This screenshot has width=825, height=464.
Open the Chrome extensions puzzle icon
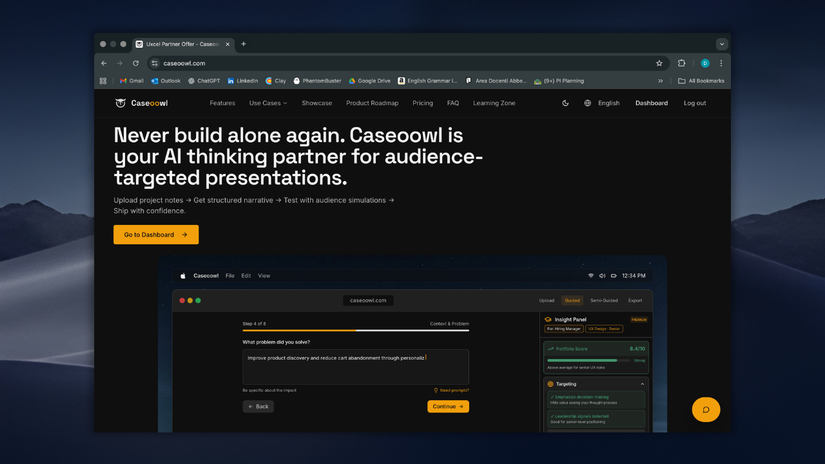click(681, 63)
